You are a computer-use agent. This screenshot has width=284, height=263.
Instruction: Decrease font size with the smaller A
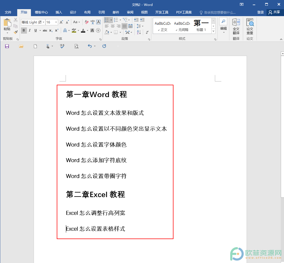click(68, 22)
